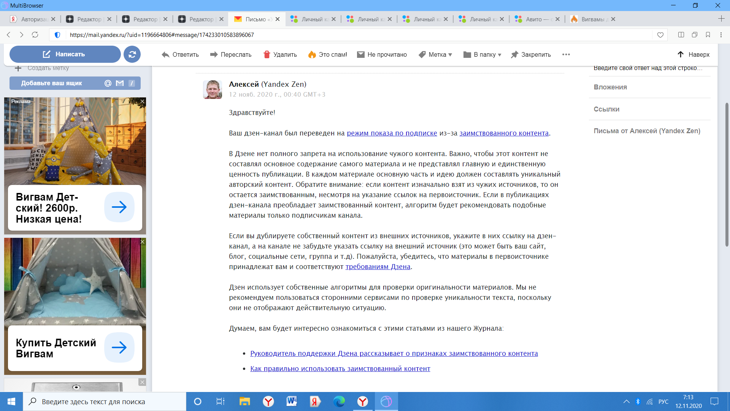Image resolution: width=730 pixels, height=411 pixels.
Task: Expand Ссылки section in right panel
Action: (x=607, y=109)
